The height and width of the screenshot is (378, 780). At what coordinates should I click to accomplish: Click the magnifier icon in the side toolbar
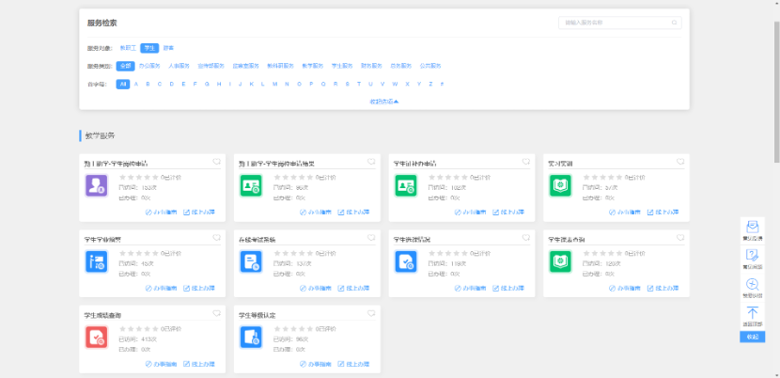[x=752, y=284]
